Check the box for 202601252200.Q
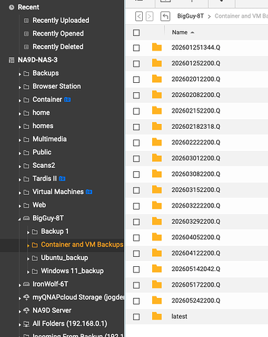This screenshot has width=268, height=337. click(136, 64)
